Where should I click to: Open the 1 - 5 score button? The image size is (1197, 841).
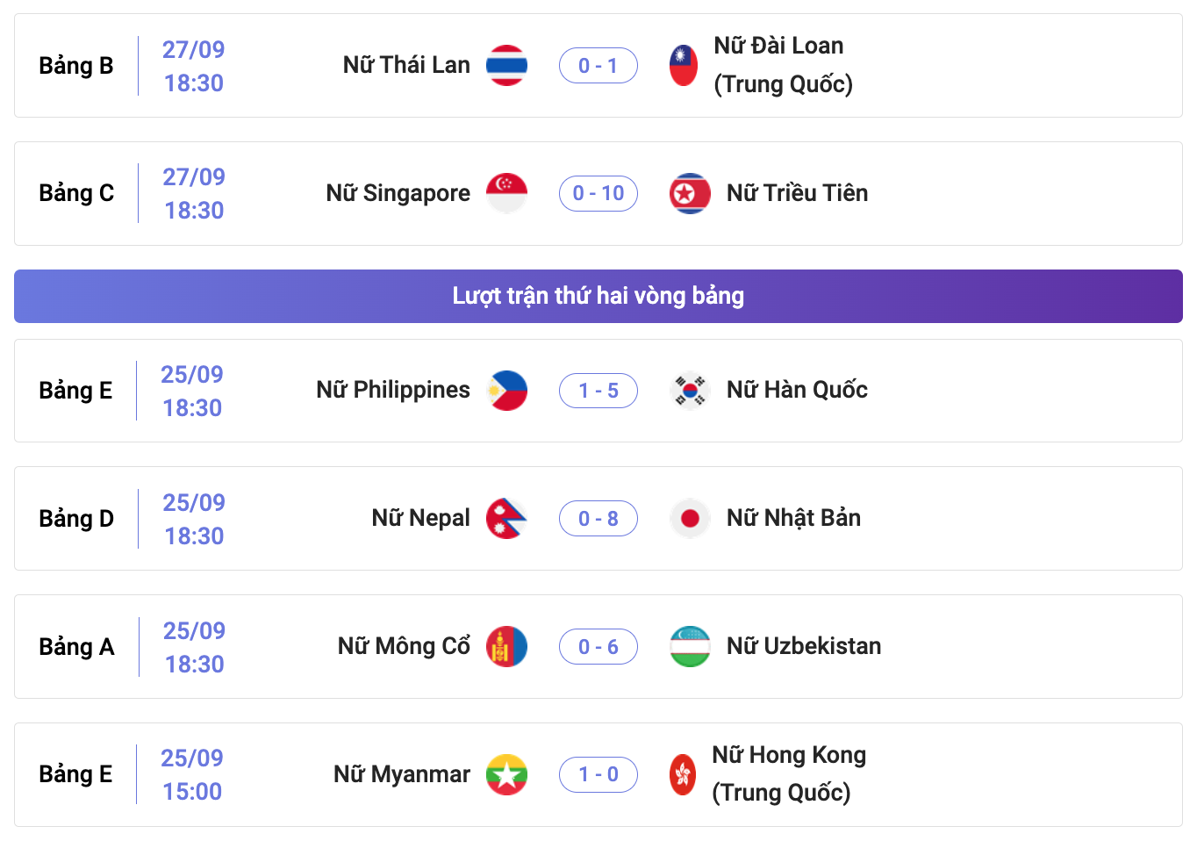(598, 391)
